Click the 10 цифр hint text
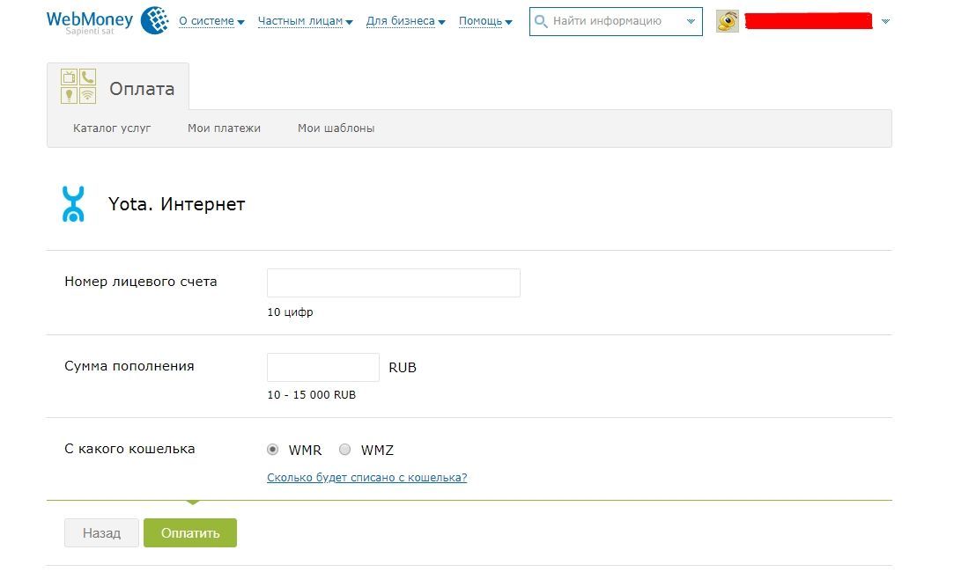Image resolution: width=976 pixels, height=572 pixels. 290,312
